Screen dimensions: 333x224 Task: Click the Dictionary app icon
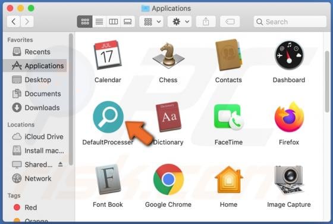tap(168, 117)
